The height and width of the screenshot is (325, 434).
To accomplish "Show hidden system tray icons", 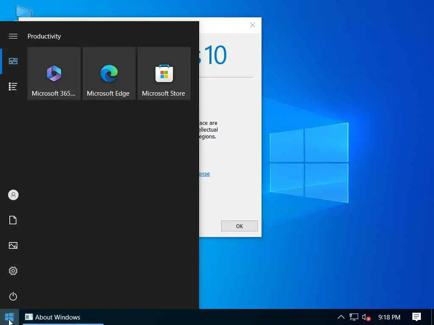I will click(341, 317).
